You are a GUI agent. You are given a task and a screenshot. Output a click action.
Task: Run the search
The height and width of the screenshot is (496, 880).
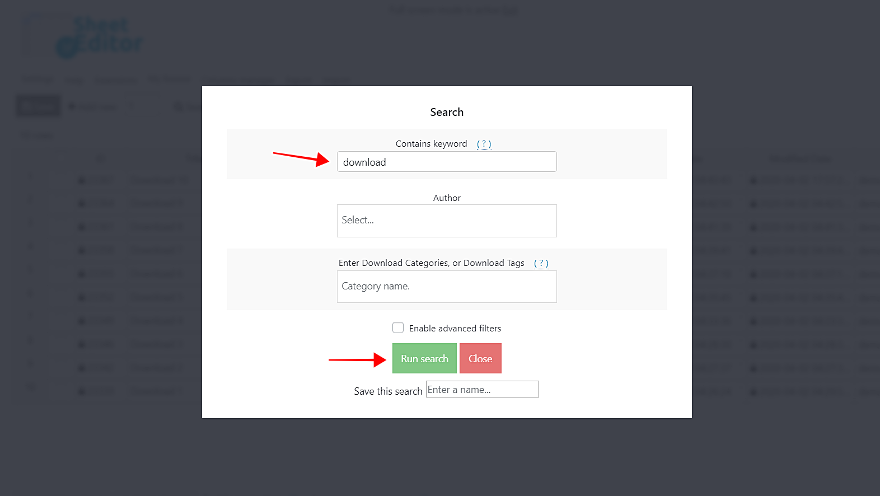[x=424, y=358]
